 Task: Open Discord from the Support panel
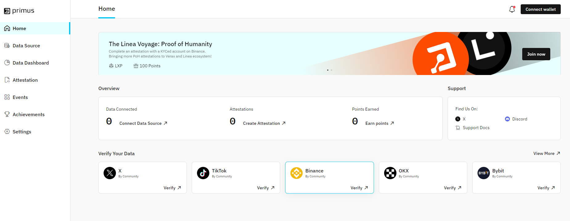[x=516, y=119]
